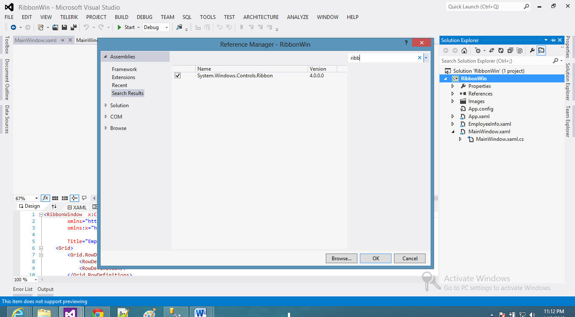Click Collapse All icon in Solution Explorer
Viewport: 575px width, 317px height.
click(510, 50)
